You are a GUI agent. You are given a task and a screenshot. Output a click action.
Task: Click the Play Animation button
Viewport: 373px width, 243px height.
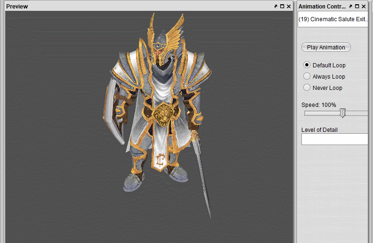(x=326, y=47)
